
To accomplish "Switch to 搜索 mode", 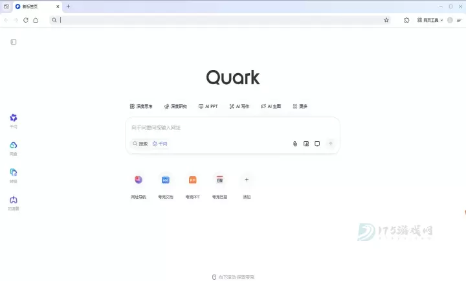I will (140, 144).
